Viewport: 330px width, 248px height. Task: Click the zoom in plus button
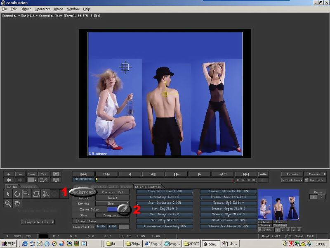point(9,174)
